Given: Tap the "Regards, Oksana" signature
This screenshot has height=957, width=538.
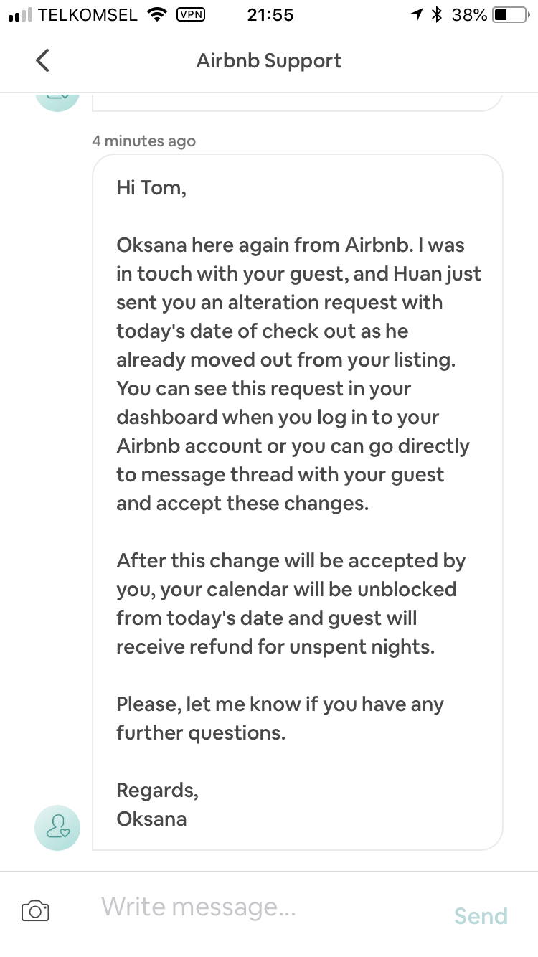Looking at the screenshot, I should 157,804.
